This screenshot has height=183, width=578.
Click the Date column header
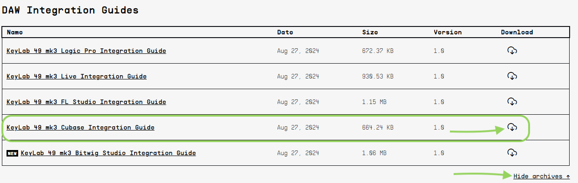285,33
